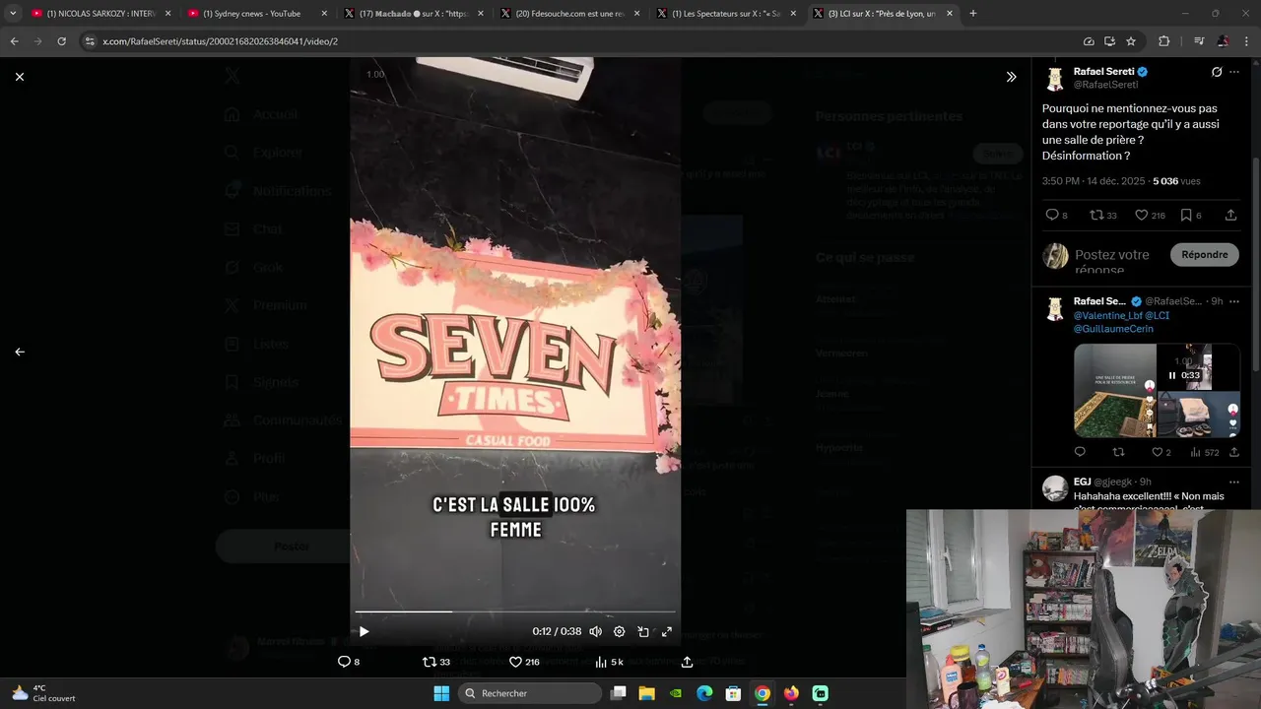Image resolution: width=1261 pixels, height=709 pixels.
Task: Like the post with 216 likes in side panel
Action: tap(1150, 215)
